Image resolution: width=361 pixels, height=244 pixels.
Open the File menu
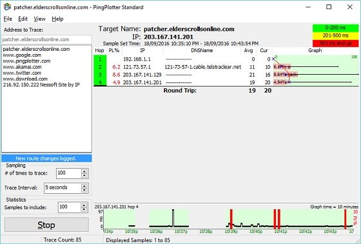pos(8,19)
